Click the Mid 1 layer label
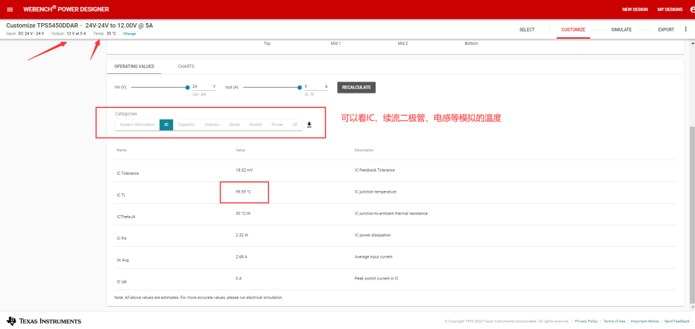The width and height of the screenshot is (695, 329). tap(335, 44)
